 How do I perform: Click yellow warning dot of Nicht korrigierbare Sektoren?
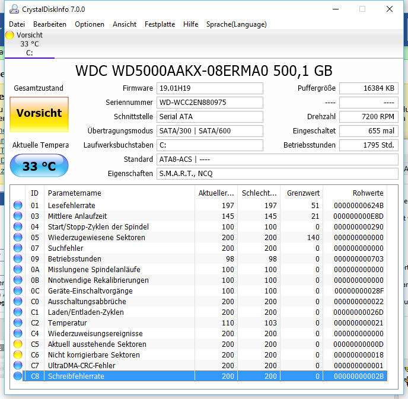click(18, 355)
